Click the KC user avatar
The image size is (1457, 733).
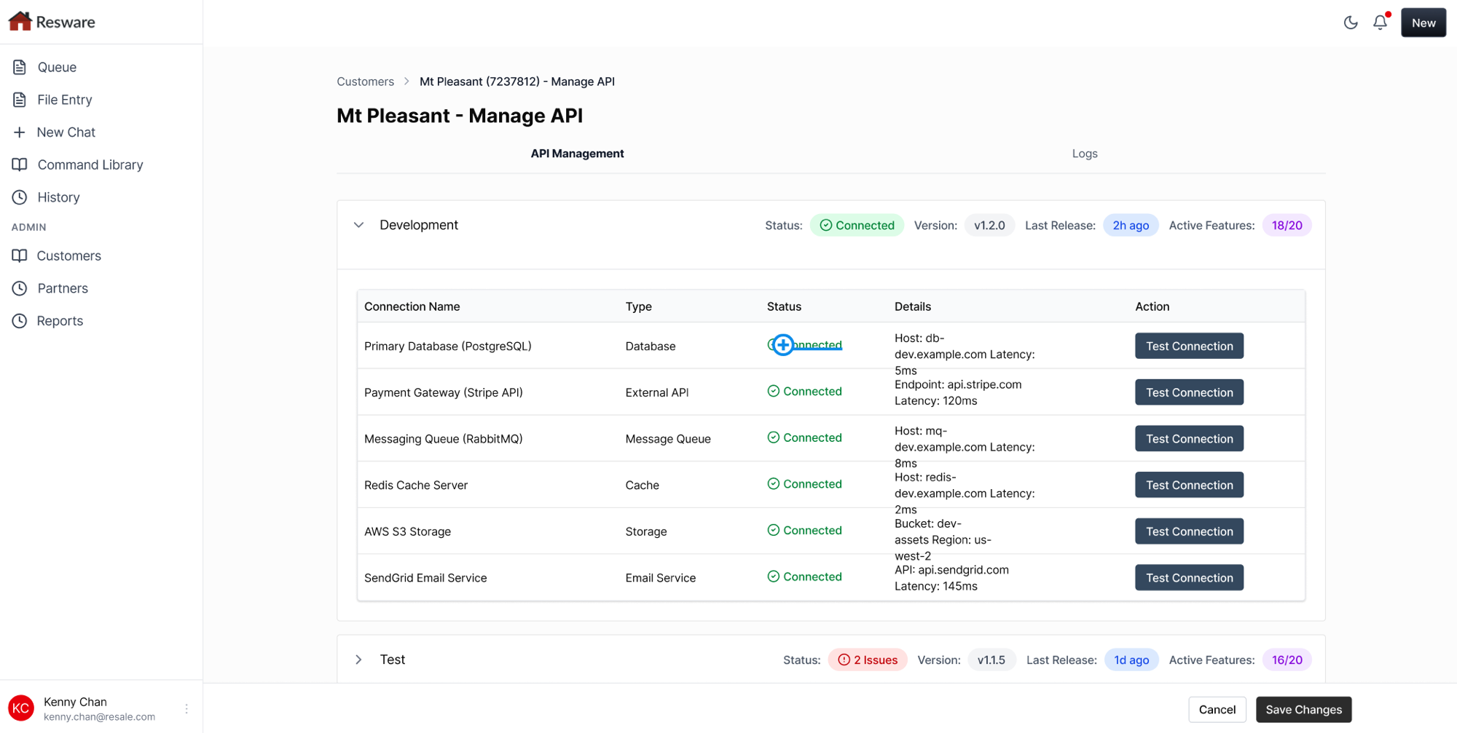(21, 708)
